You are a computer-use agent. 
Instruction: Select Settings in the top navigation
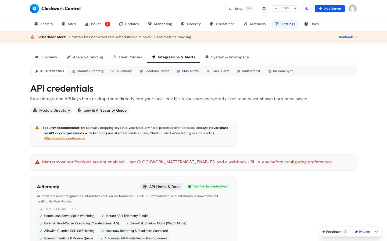[285, 24]
